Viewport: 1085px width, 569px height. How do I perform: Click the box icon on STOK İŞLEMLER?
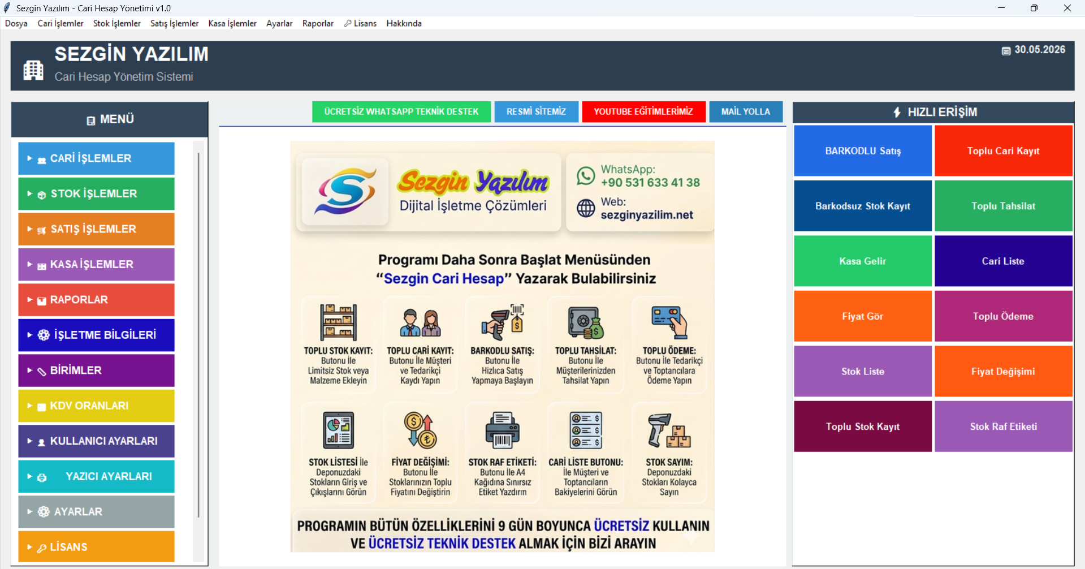pos(42,195)
